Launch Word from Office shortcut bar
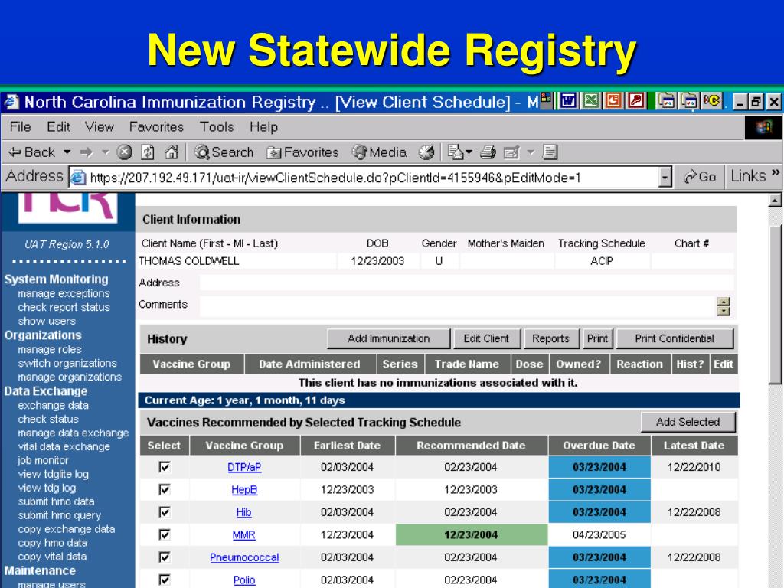Screen dimensions: 784x588 click(567, 101)
